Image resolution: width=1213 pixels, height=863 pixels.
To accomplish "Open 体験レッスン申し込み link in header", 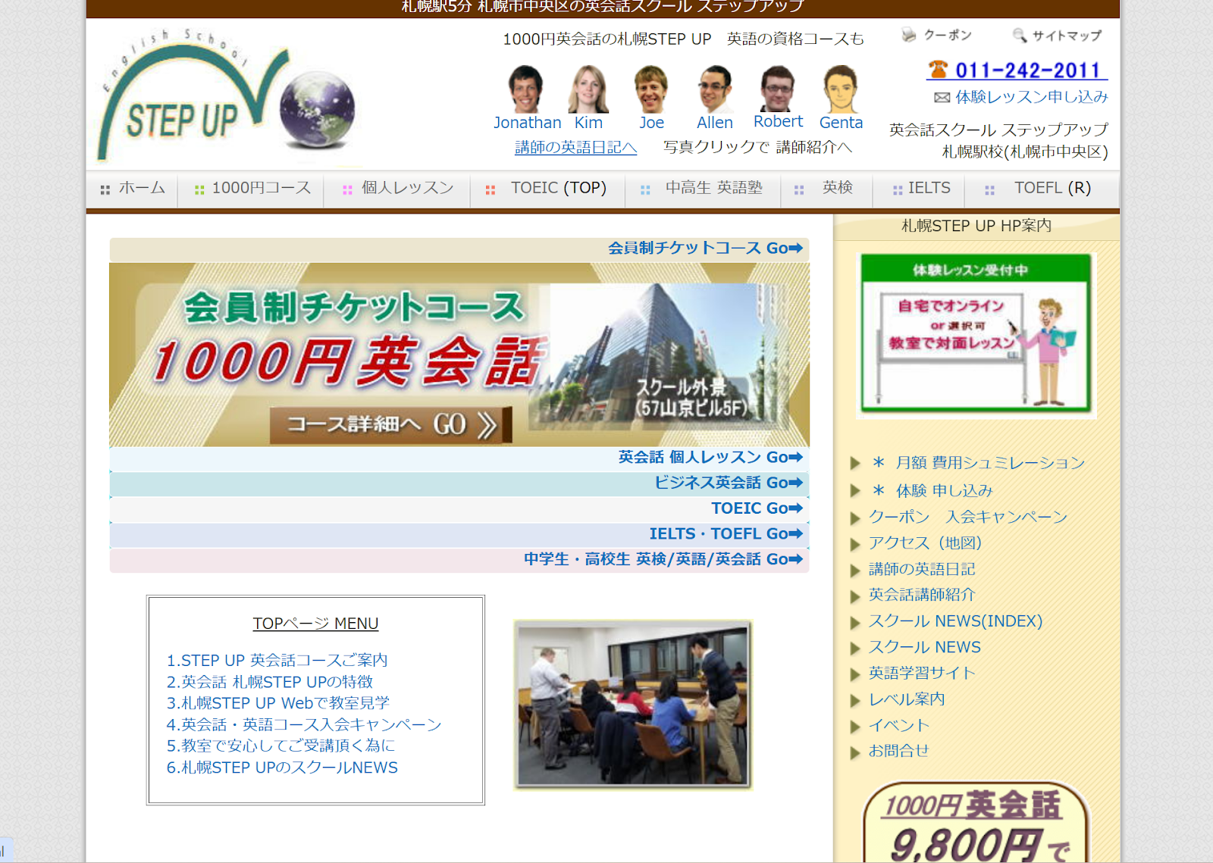I will click(1031, 97).
